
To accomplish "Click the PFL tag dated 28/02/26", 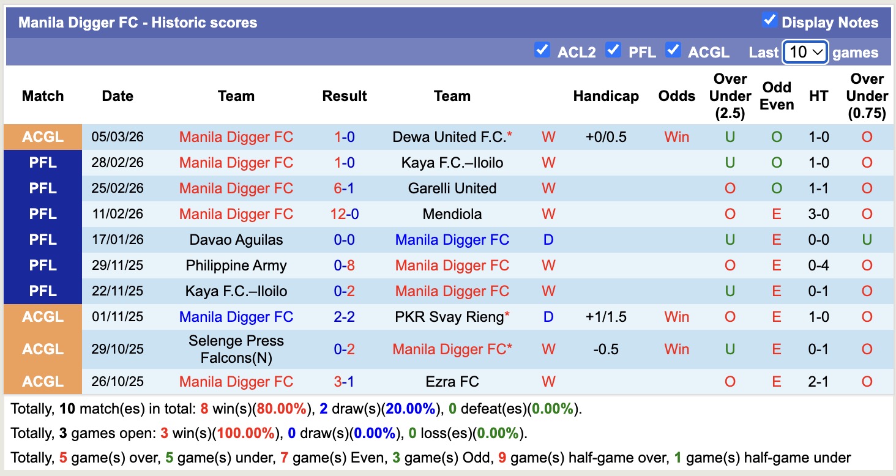I will pos(43,163).
